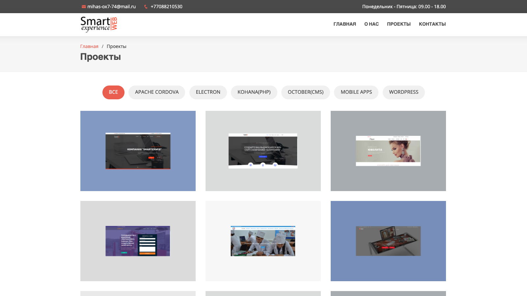Filter projects by ELECTRON
The width and height of the screenshot is (527, 296).
[208, 92]
